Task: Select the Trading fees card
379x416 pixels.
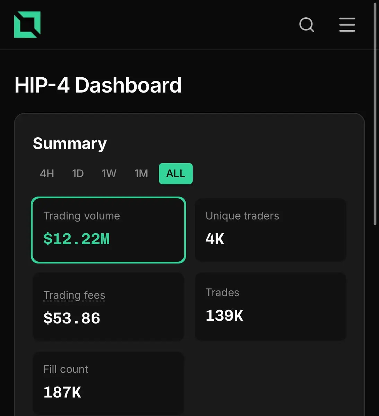Action: [x=109, y=307]
